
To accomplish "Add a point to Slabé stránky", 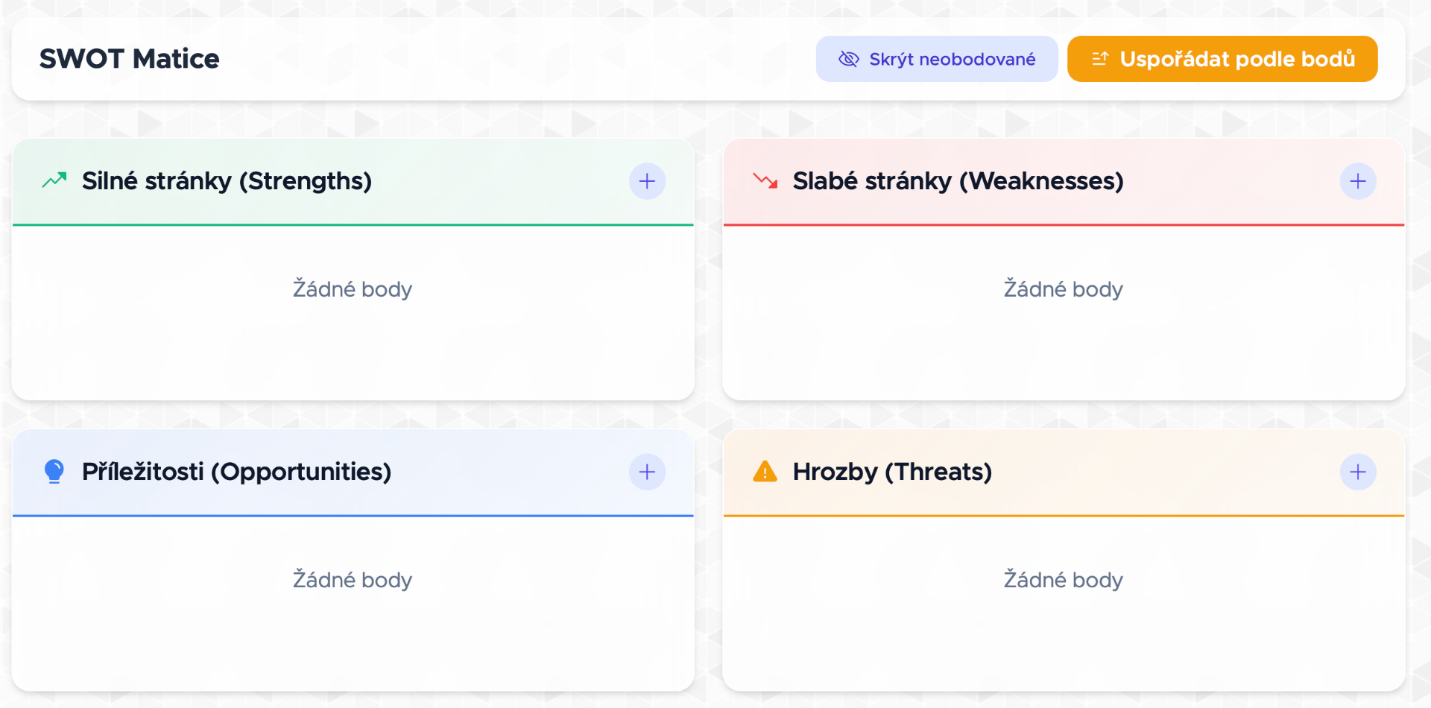I will 1358,181.
